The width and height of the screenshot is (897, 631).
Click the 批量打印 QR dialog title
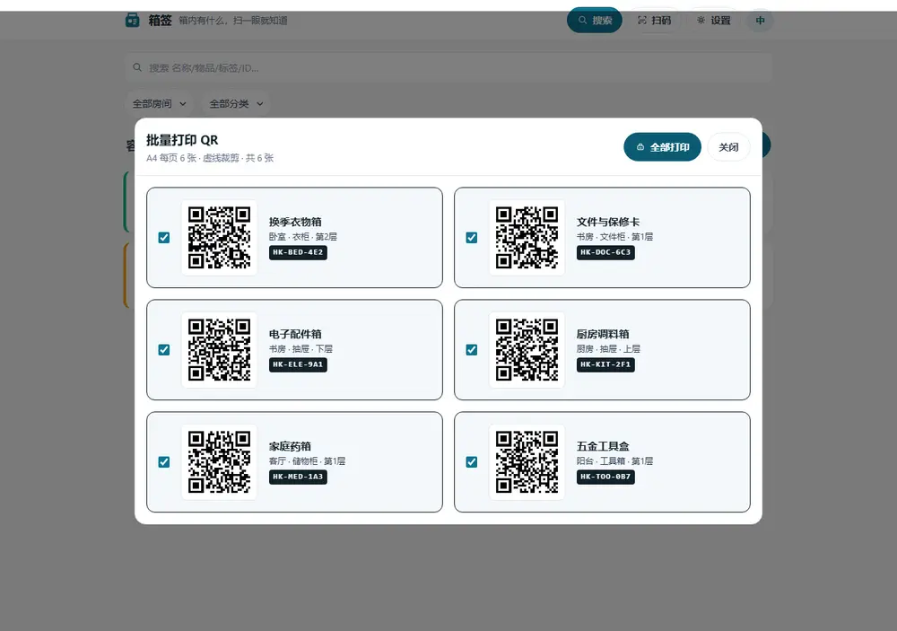point(182,140)
